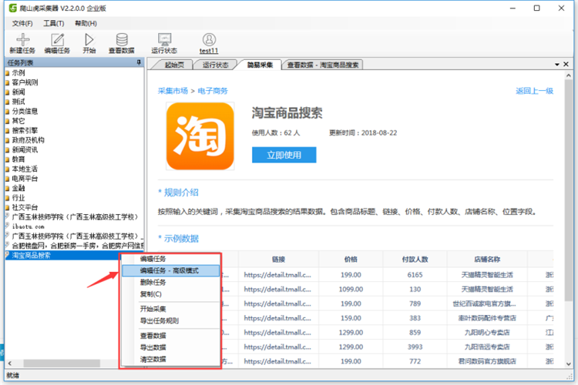Open the 帮助(H) menu
This screenshot has height=385, width=578.
(86, 23)
